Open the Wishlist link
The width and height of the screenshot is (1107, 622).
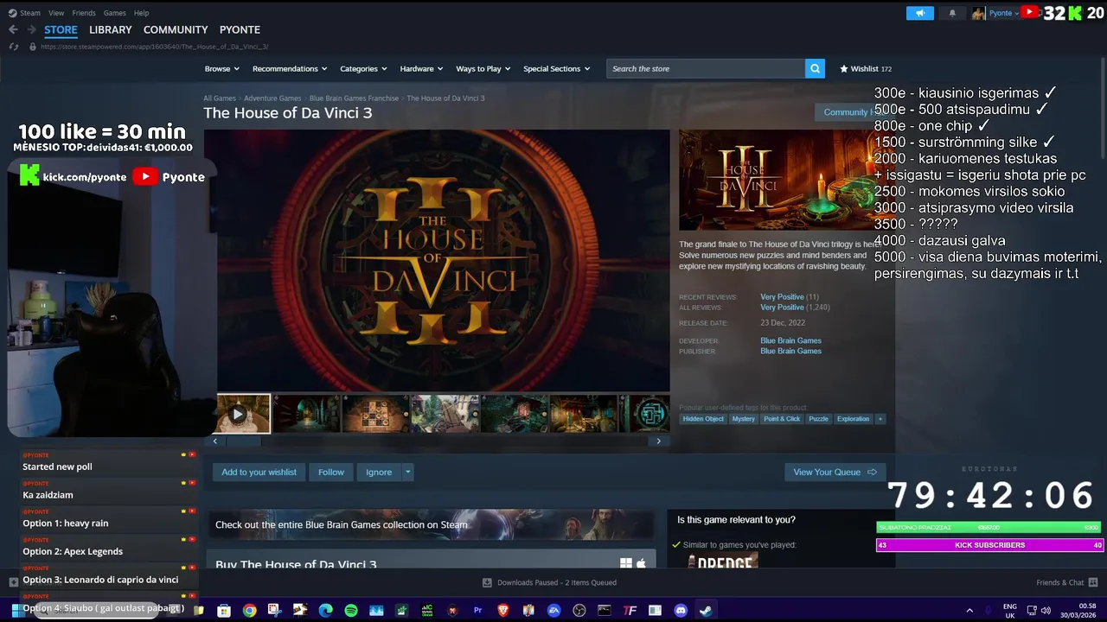(x=865, y=68)
